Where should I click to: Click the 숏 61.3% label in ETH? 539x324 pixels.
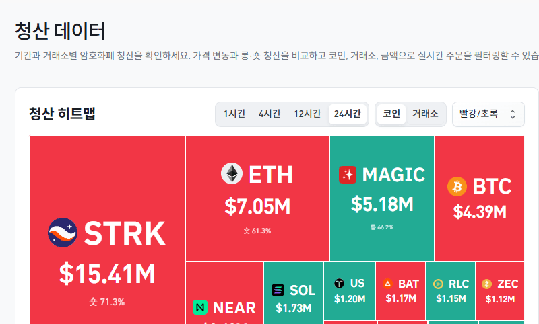click(x=257, y=231)
